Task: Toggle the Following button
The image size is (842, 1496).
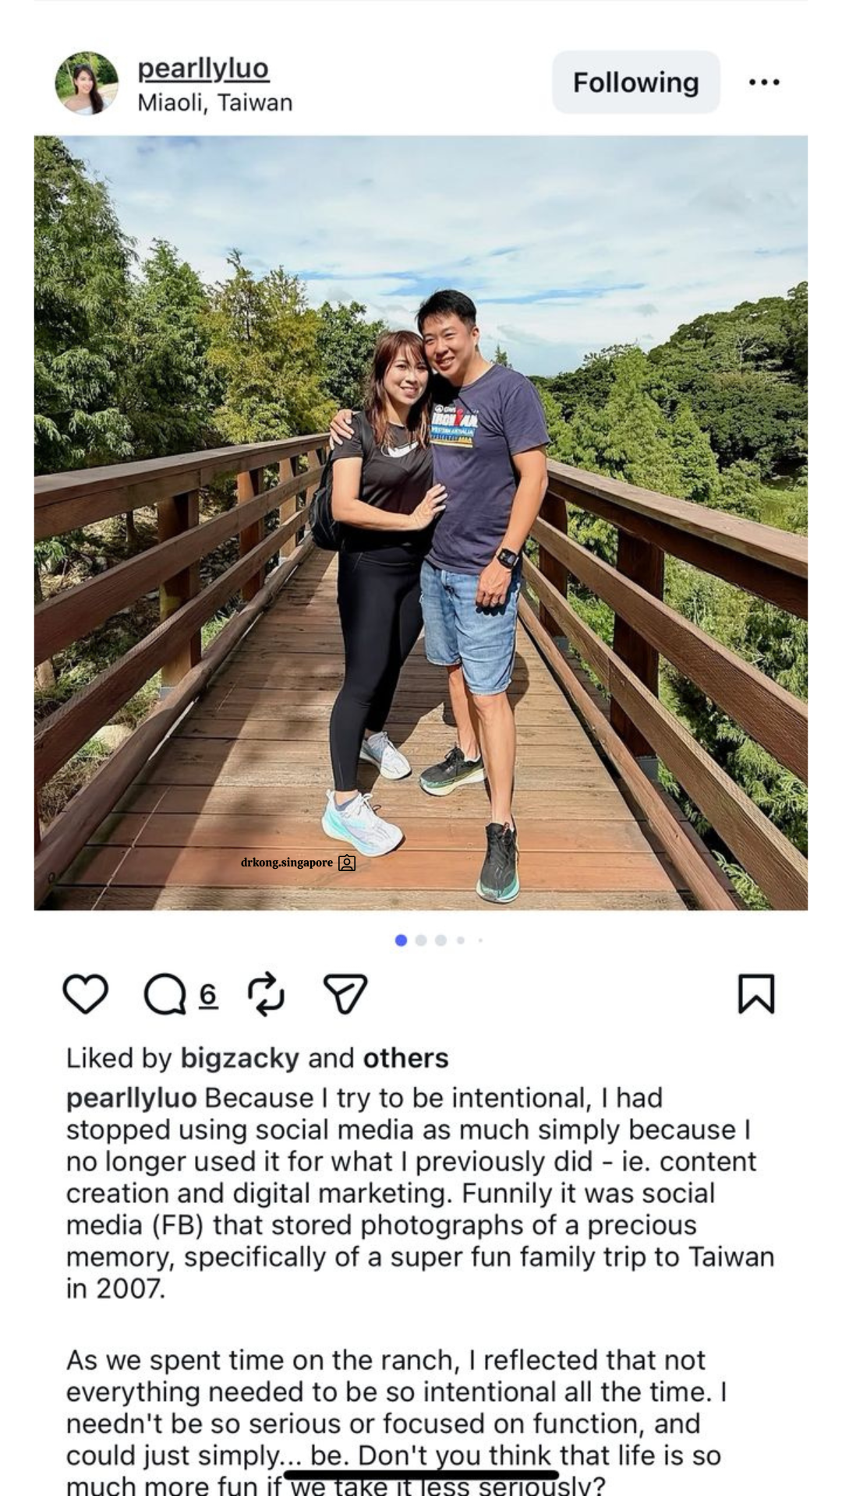Action: [x=635, y=83]
